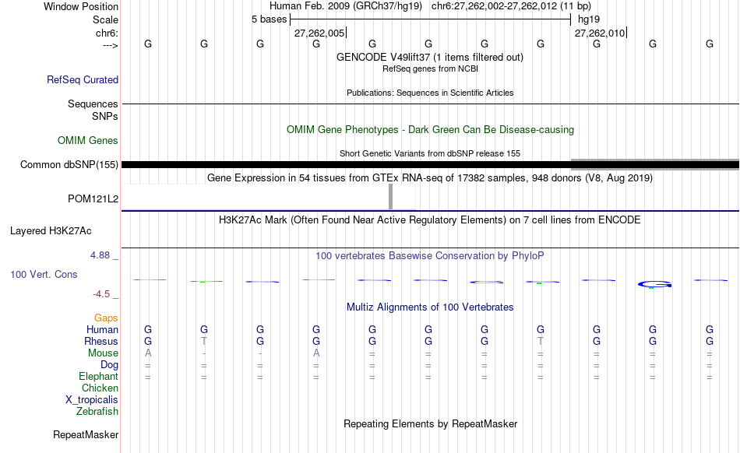Click the GENCODE V49lift37 track title
The width and height of the screenshot is (740, 453).
point(430,57)
